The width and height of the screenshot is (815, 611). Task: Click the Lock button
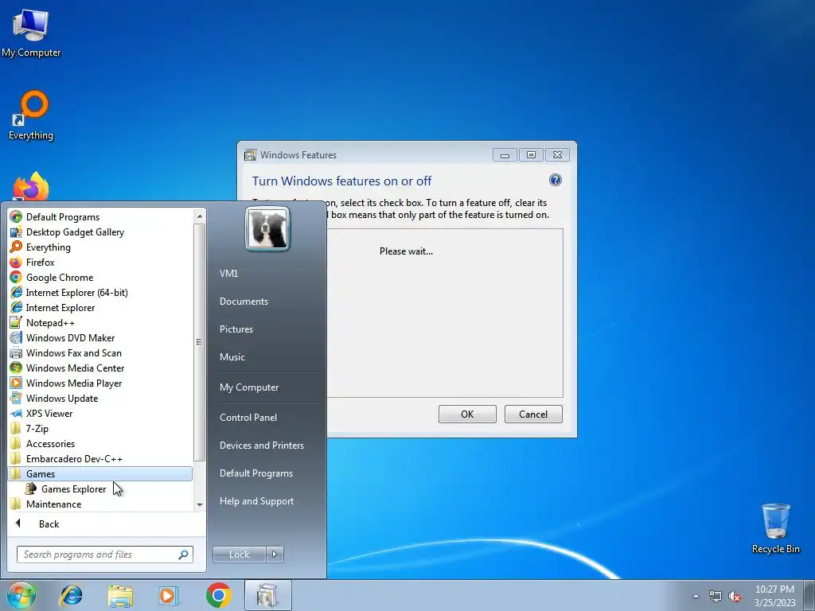239,555
